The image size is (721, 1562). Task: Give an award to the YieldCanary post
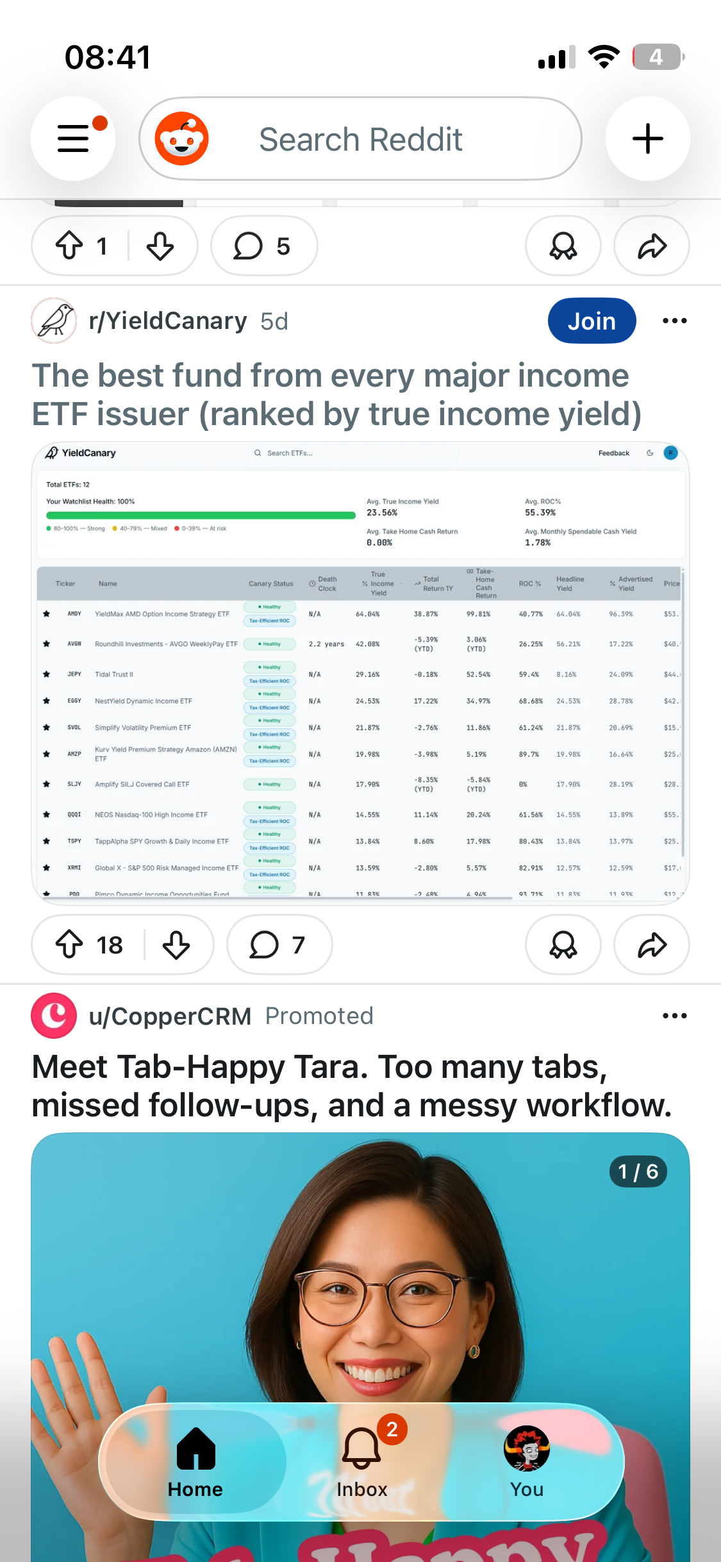click(x=563, y=945)
